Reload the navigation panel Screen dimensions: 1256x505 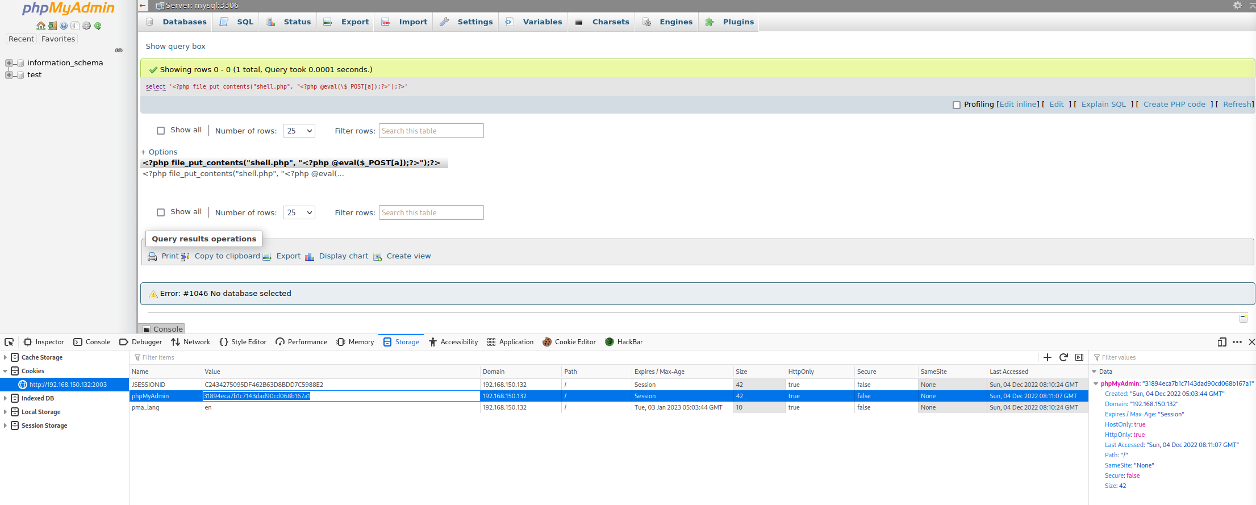98,26
